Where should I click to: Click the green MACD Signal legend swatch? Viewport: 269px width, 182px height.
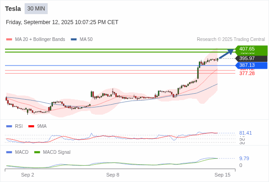(37, 152)
